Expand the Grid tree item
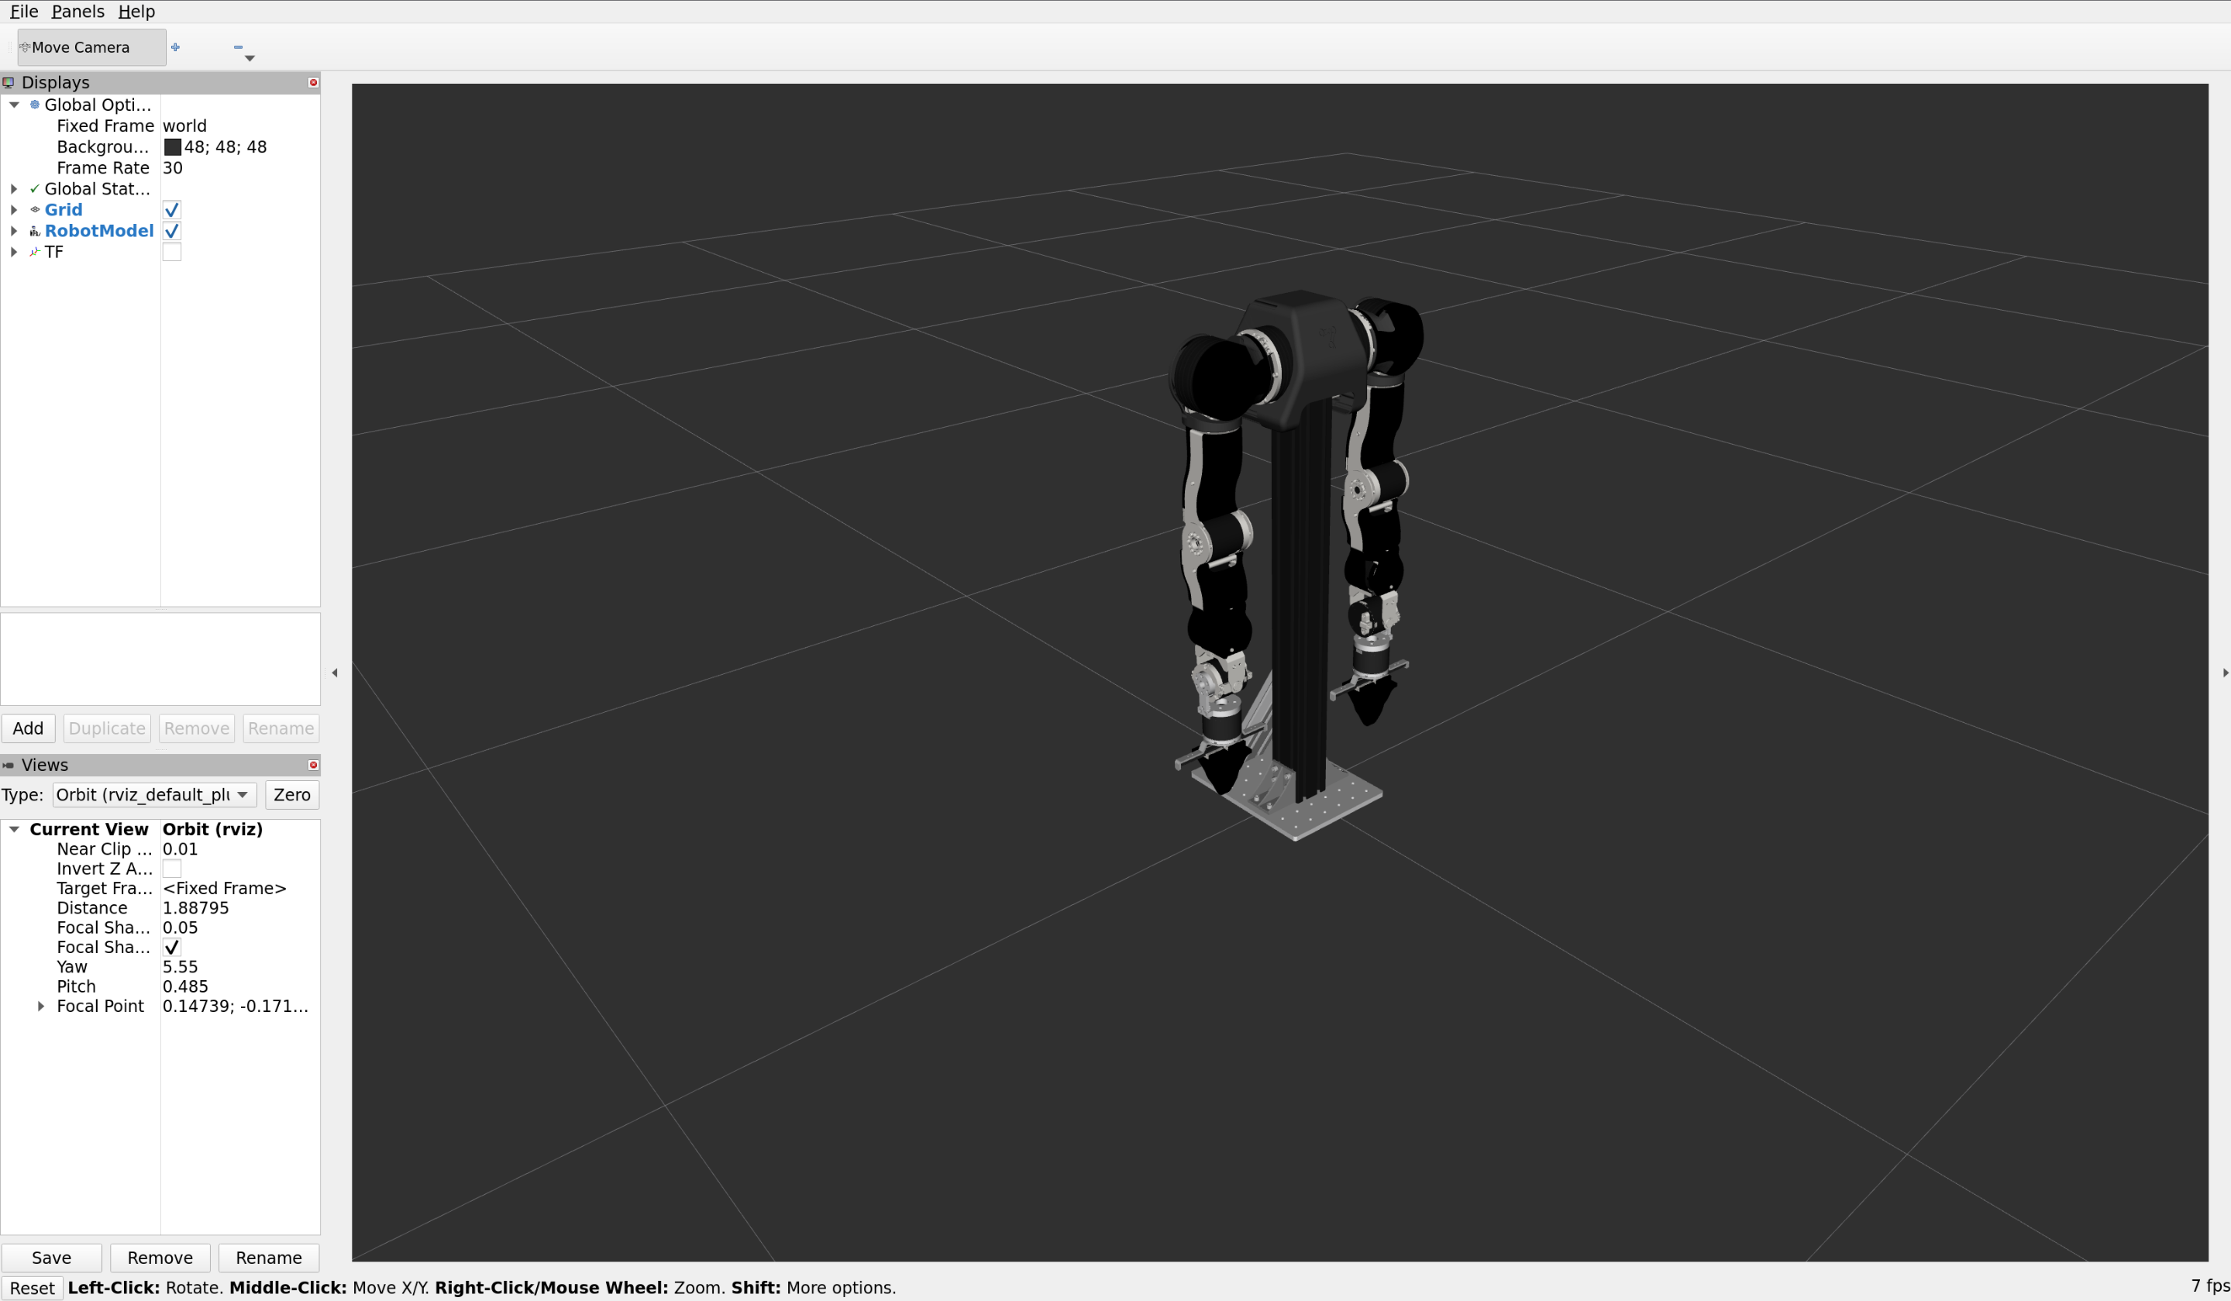Screen dimensions: 2231x1301 pos(14,210)
